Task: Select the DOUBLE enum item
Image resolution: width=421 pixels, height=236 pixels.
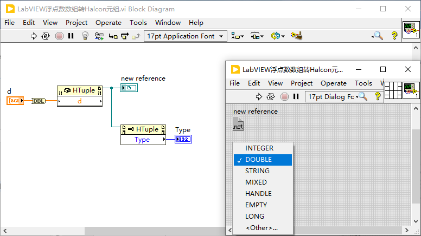Action: pos(263,160)
